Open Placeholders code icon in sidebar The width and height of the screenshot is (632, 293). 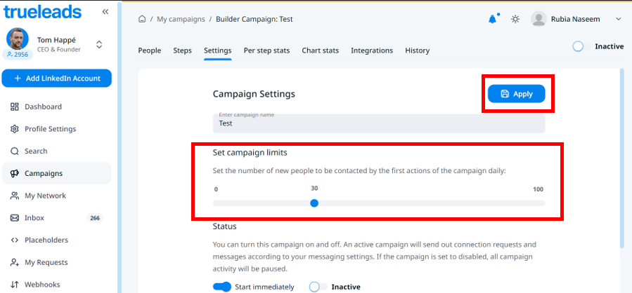pos(15,240)
